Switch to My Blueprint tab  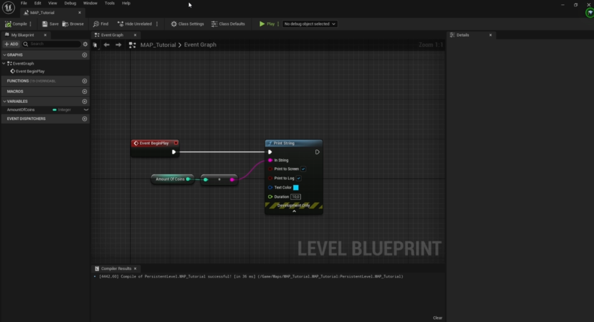[22, 35]
